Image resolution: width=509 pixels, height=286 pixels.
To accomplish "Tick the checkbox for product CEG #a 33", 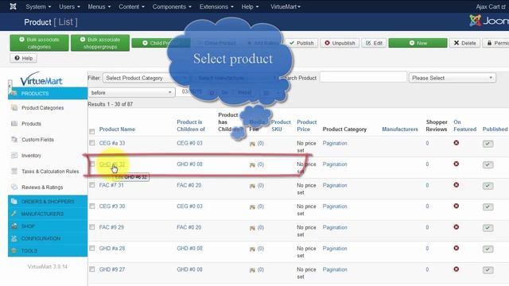I will coord(92,143).
